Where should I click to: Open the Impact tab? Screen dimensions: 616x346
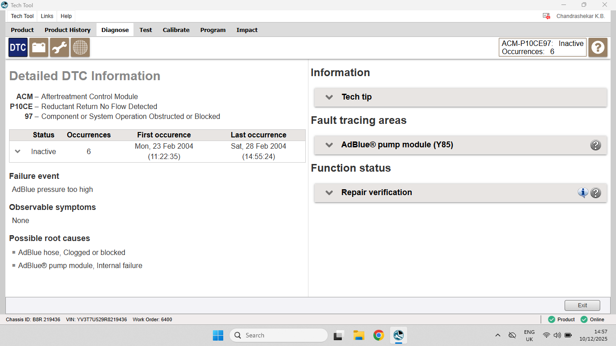click(247, 30)
